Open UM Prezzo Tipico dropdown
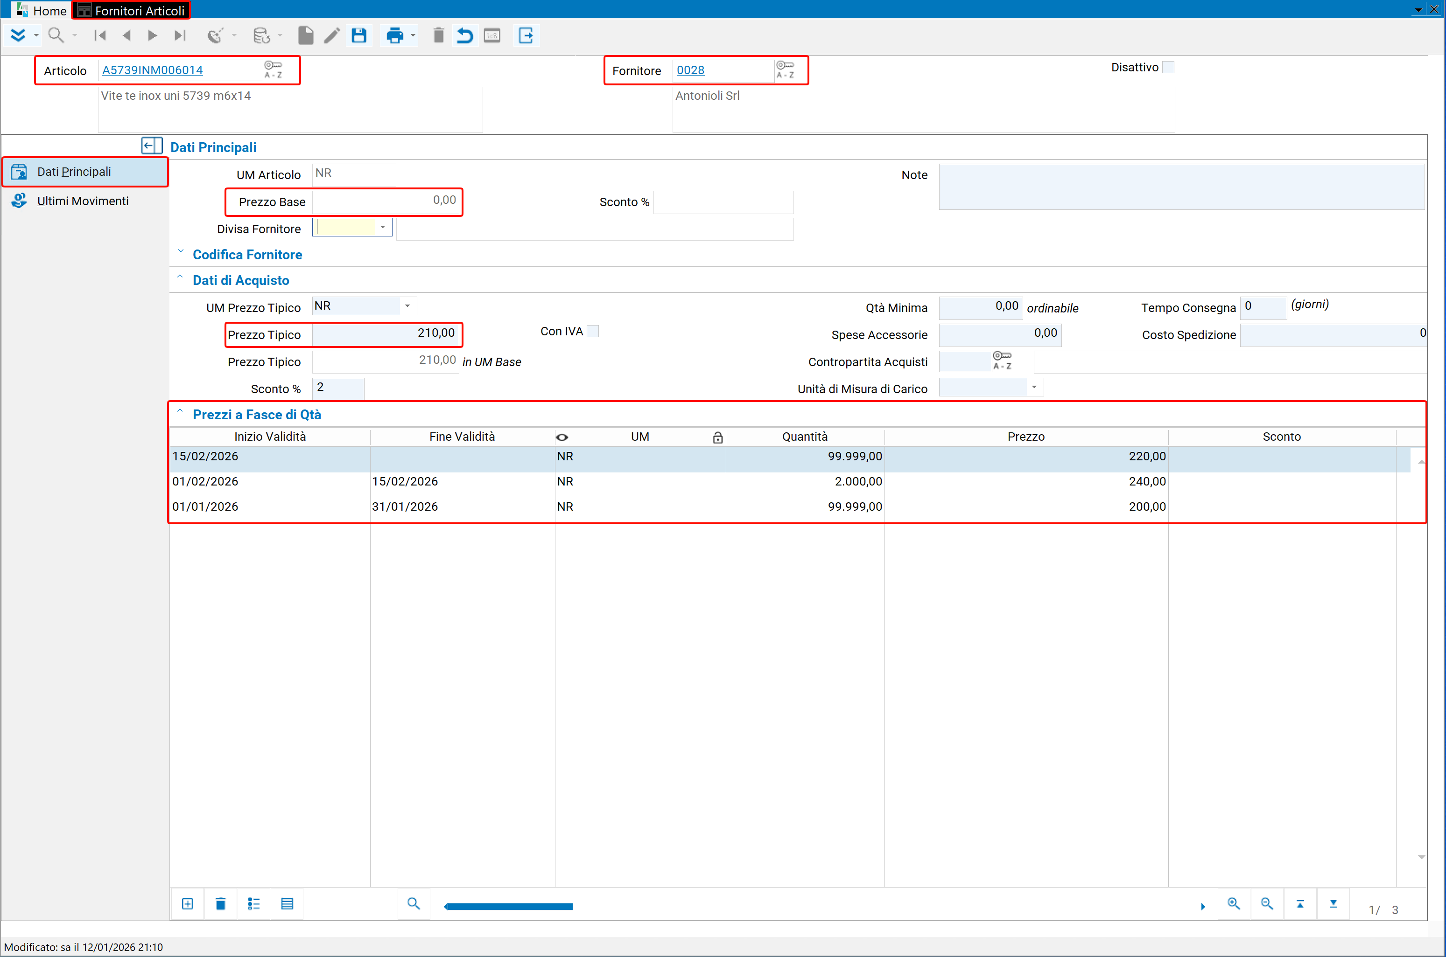 407,306
